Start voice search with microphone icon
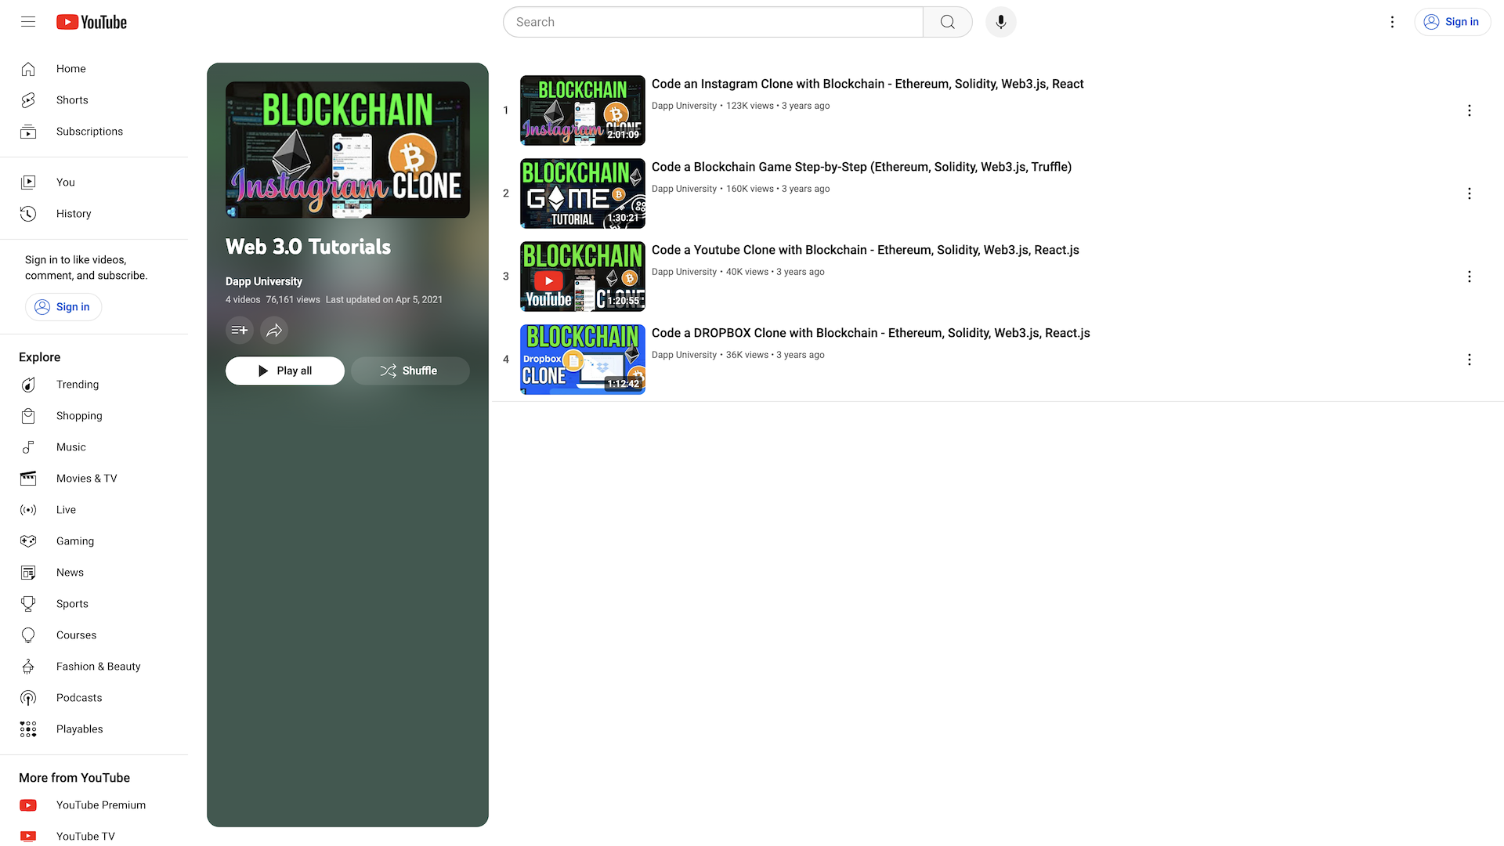 pyautogui.click(x=1001, y=22)
